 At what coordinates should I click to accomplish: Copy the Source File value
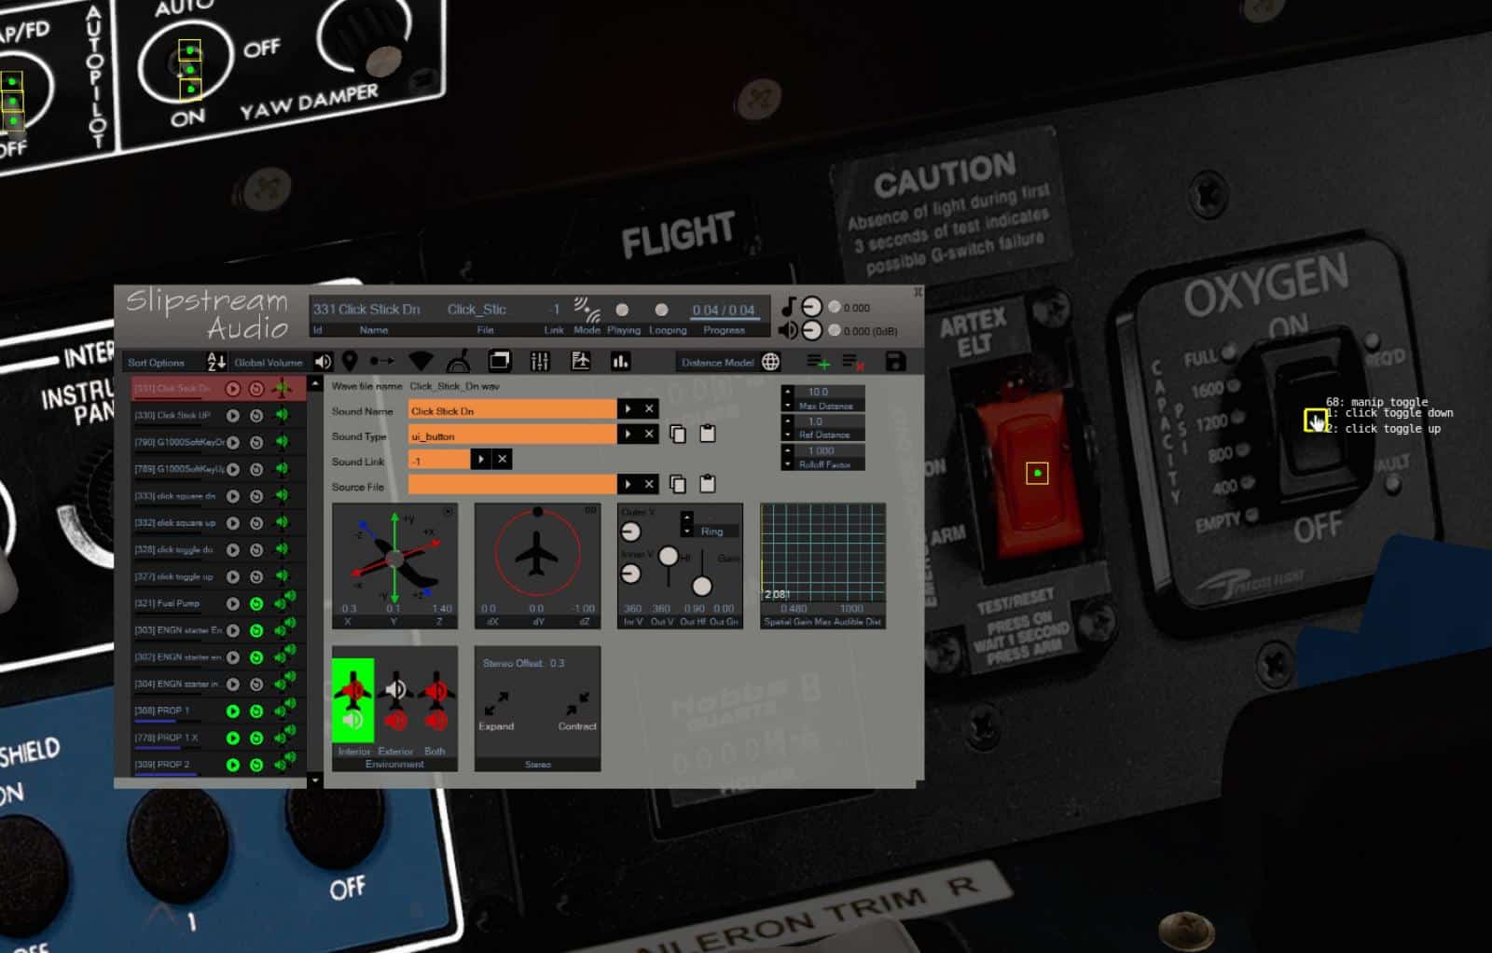point(678,484)
